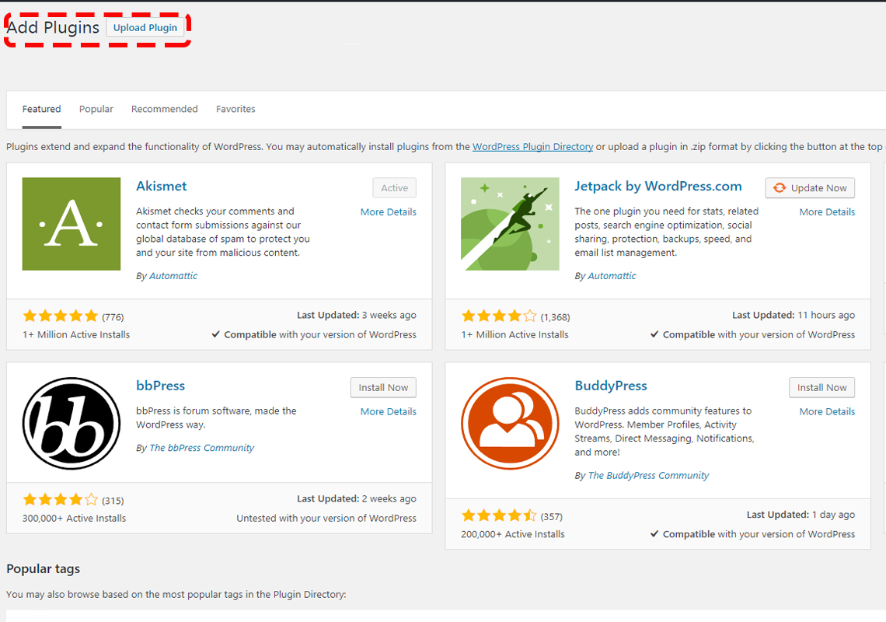This screenshot has height=622, width=886.
Task: Open the Recommended tab
Action: coord(165,109)
